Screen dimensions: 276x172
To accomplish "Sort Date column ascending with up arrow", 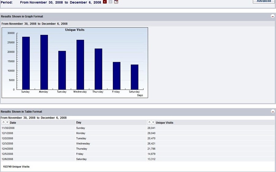I will tap(3, 122).
